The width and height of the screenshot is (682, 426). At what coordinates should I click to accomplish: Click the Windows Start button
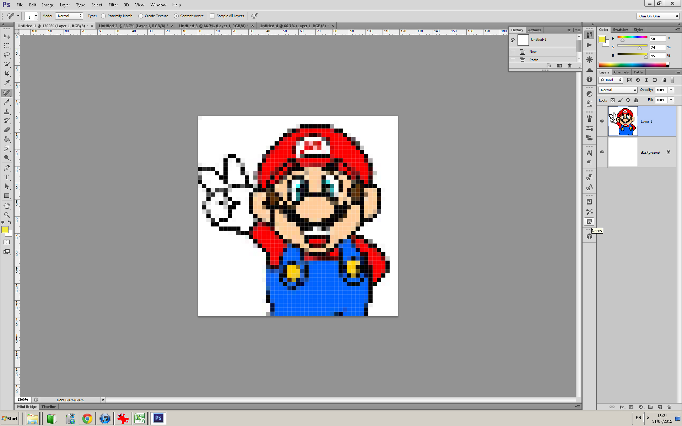click(10, 419)
